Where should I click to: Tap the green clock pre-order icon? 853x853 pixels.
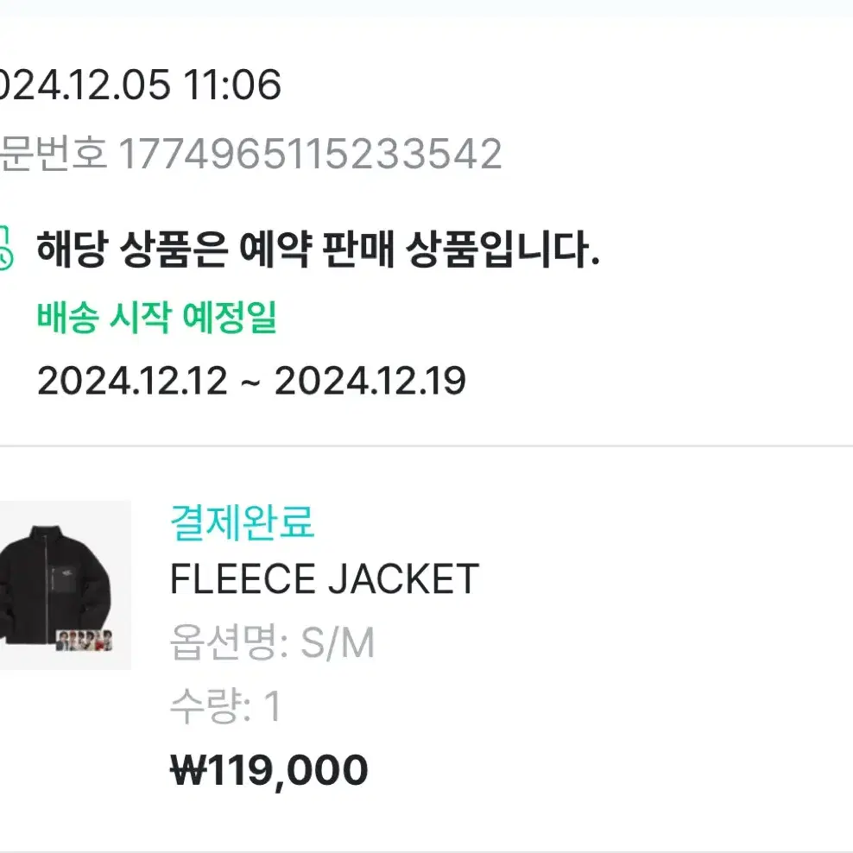5,249
